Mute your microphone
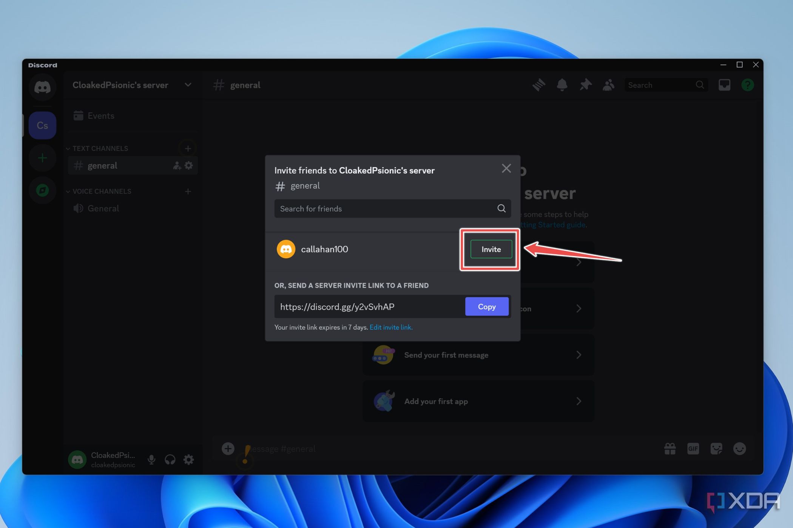Viewport: 793px width, 528px height. (151, 460)
